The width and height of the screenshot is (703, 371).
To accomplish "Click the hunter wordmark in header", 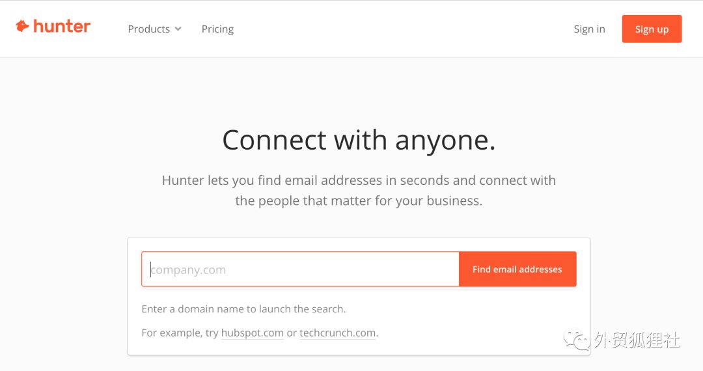I will coord(62,27).
